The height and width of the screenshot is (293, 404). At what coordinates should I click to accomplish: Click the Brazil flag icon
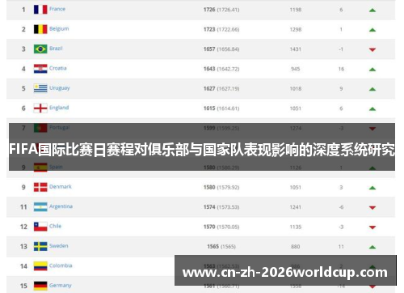point(40,49)
